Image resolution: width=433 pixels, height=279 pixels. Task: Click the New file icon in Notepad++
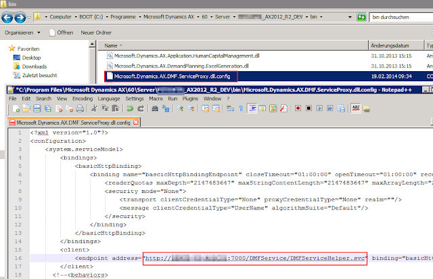pos(16,108)
